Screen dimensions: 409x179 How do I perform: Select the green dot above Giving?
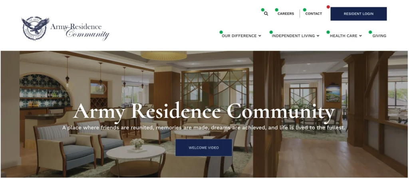(370, 32)
